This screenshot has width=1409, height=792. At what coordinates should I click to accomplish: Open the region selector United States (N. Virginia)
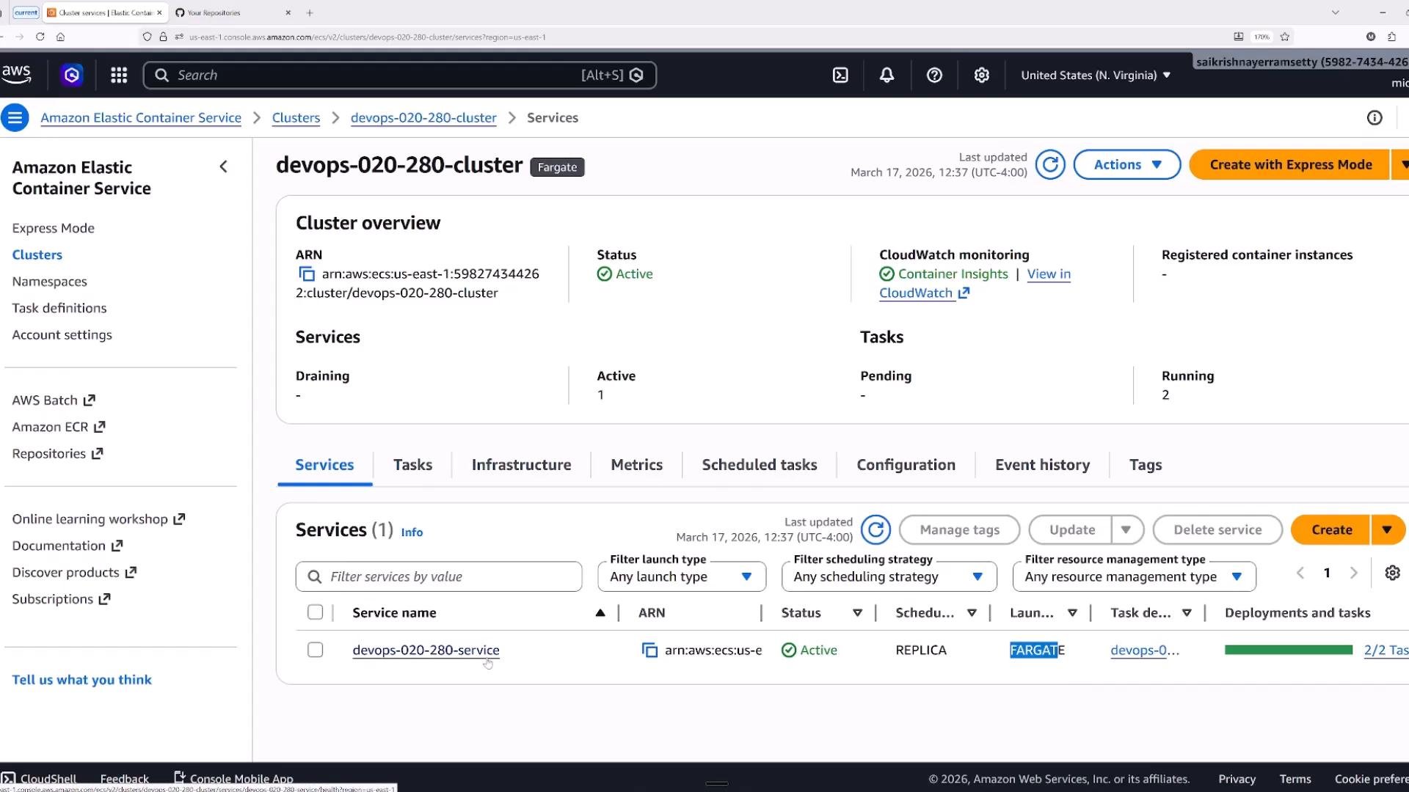tap(1095, 75)
